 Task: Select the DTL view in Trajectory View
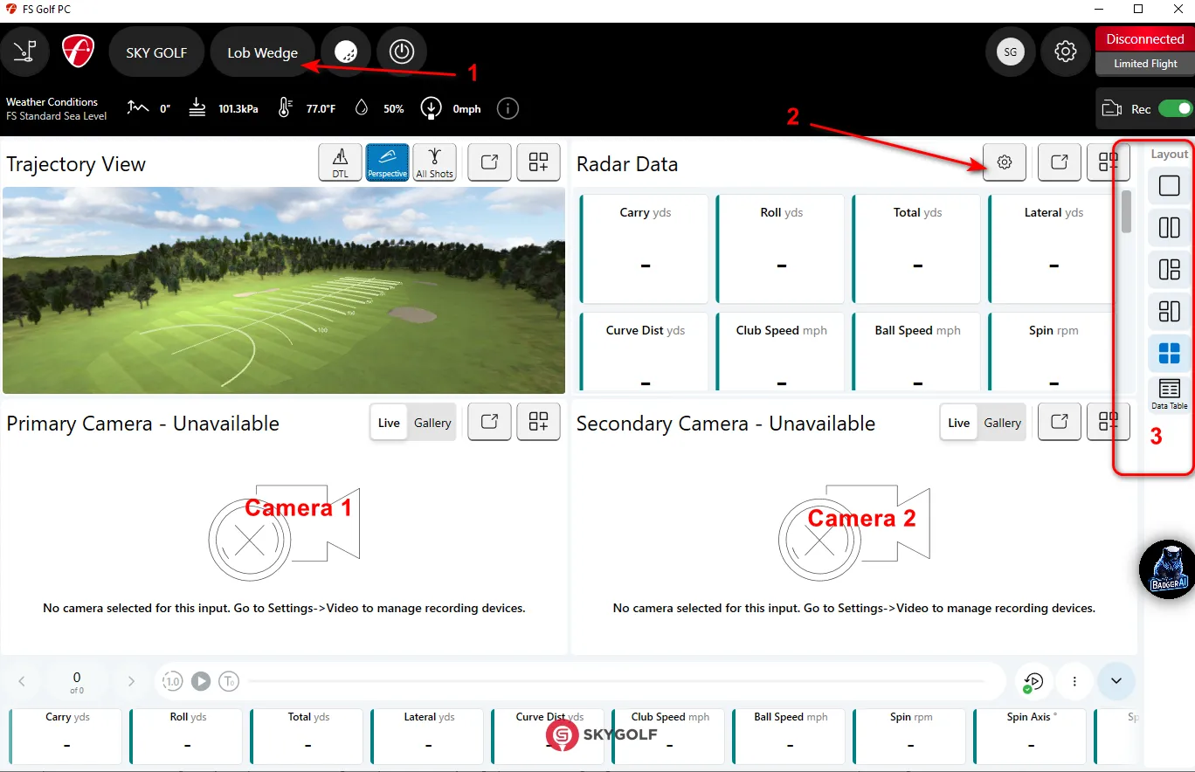pos(339,162)
